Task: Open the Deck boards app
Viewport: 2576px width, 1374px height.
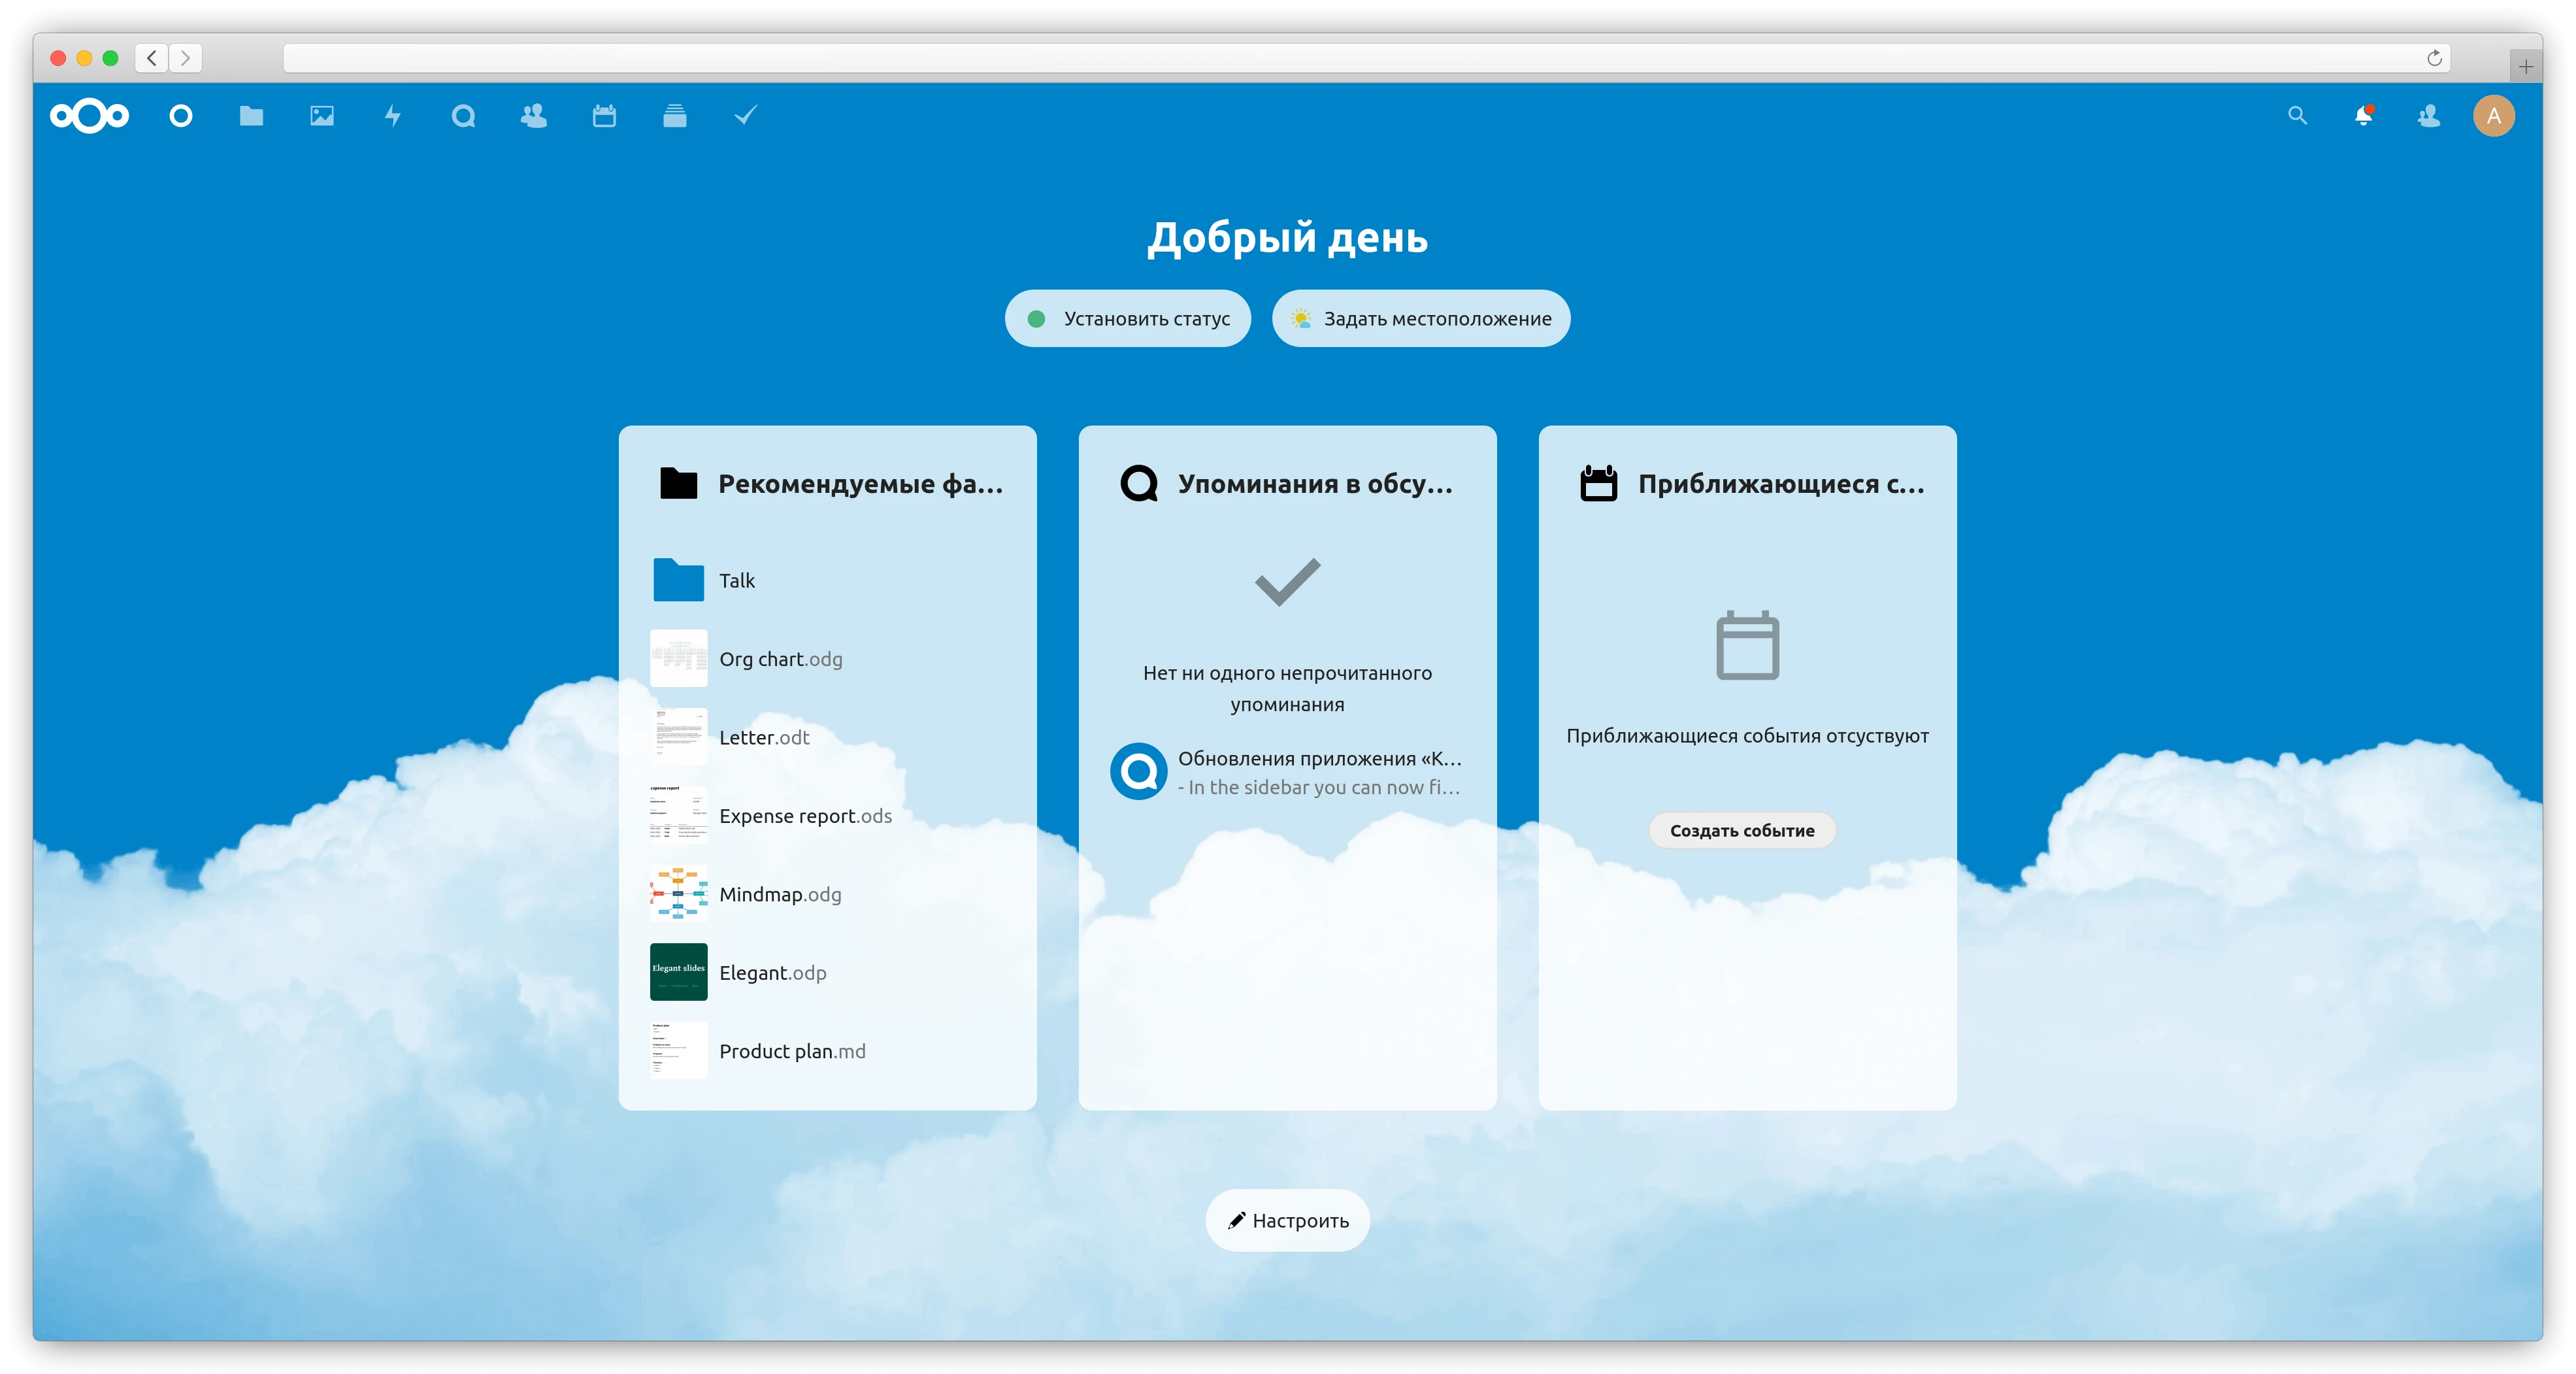Action: point(675,116)
